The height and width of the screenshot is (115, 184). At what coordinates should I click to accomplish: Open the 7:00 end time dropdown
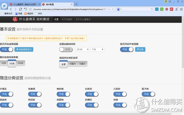[97, 49]
